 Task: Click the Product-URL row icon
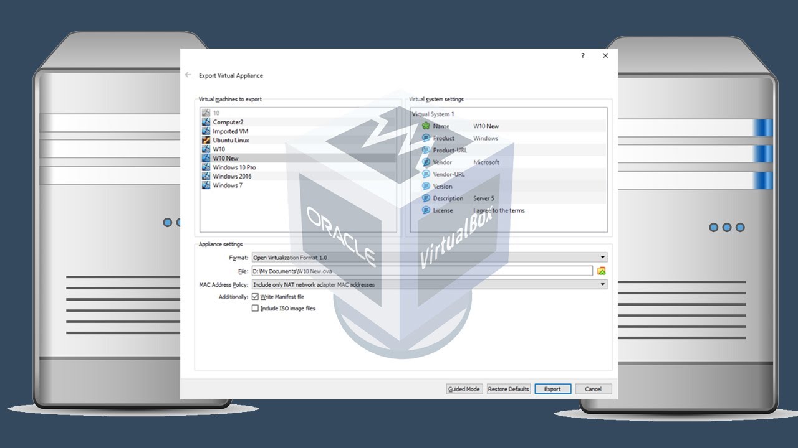point(426,150)
